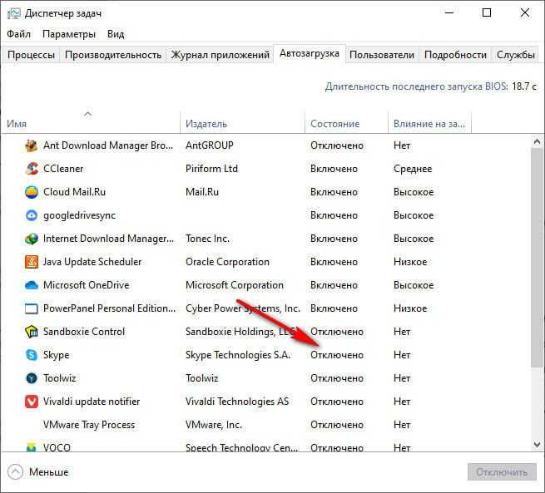Image resolution: width=545 pixels, height=493 pixels.
Task: Click the Microsoft OneDrive cloud icon
Action: coord(32,285)
